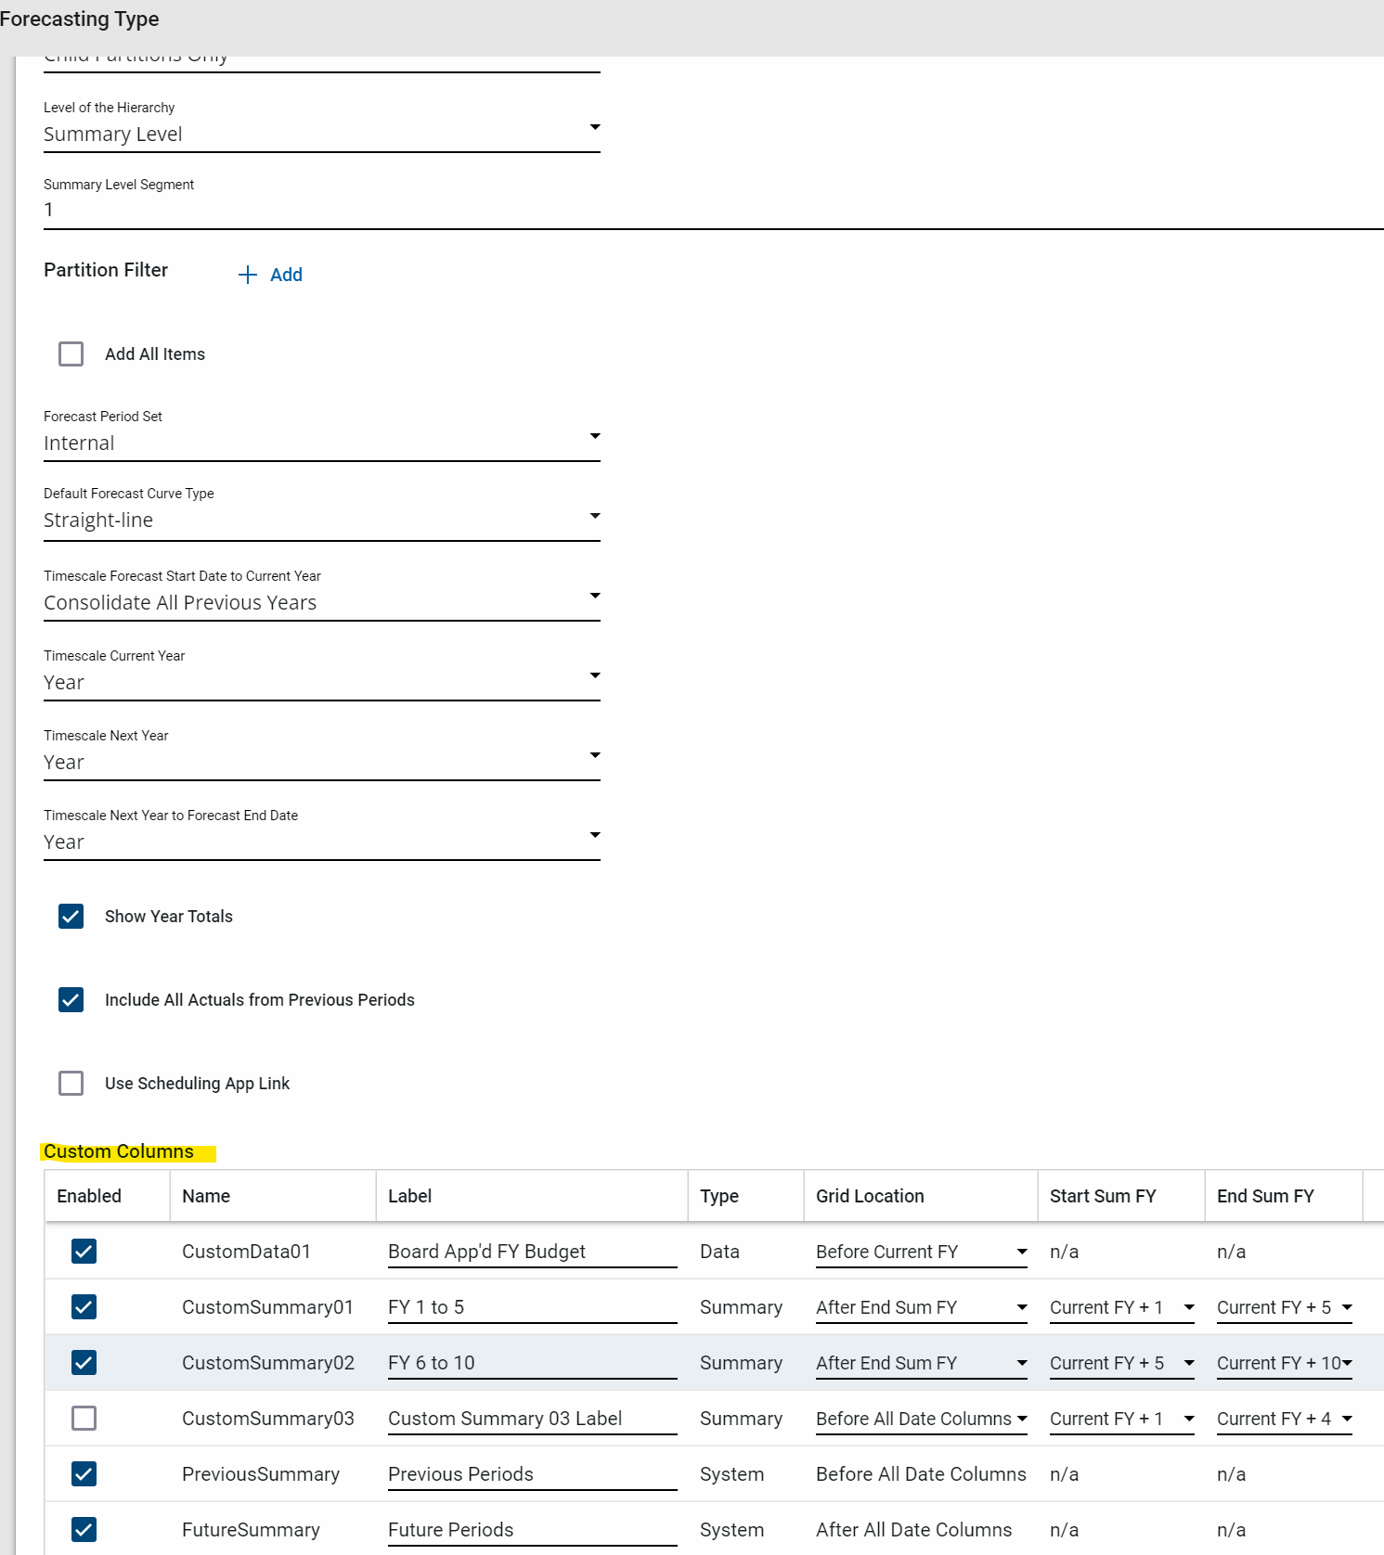Expand Default Forecast Curve Type dropdown
Viewport: 1384px width, 1555px height.
coord(321,520)
